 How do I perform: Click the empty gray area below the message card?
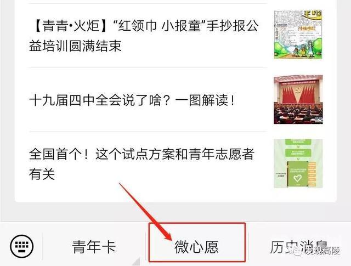[x=175, y=212]
